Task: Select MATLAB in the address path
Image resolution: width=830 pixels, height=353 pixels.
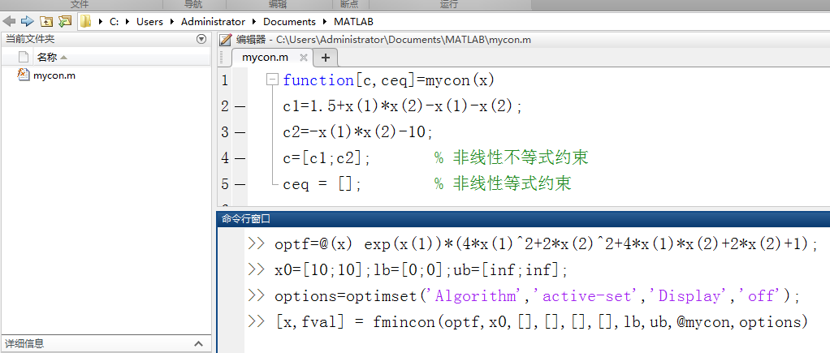Action: pos(353,22)
